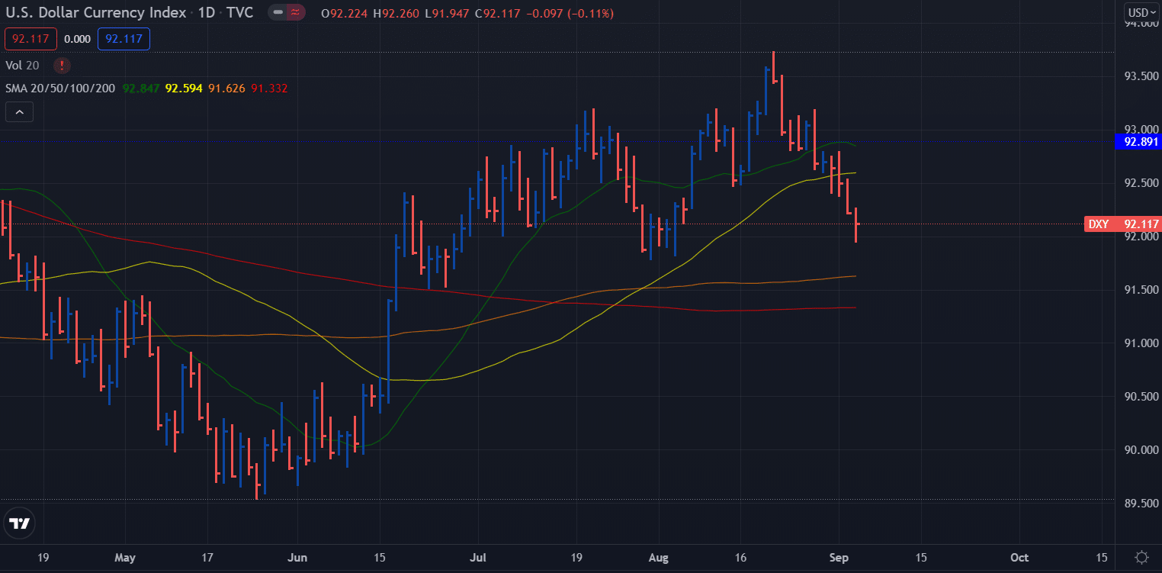Screen dimensions: 1162x573
Task: Click the red error icon beside Vol 20
Action: tap(61, 66)
